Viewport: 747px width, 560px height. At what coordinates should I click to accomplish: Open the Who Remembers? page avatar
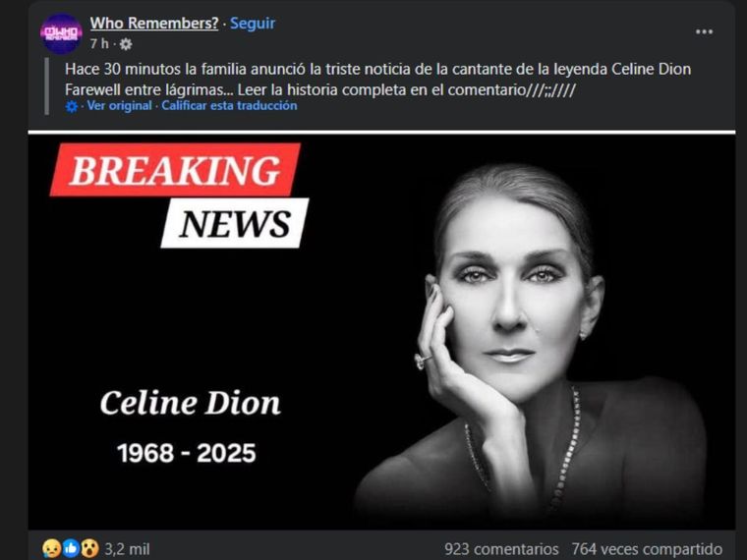click(61, 33)
